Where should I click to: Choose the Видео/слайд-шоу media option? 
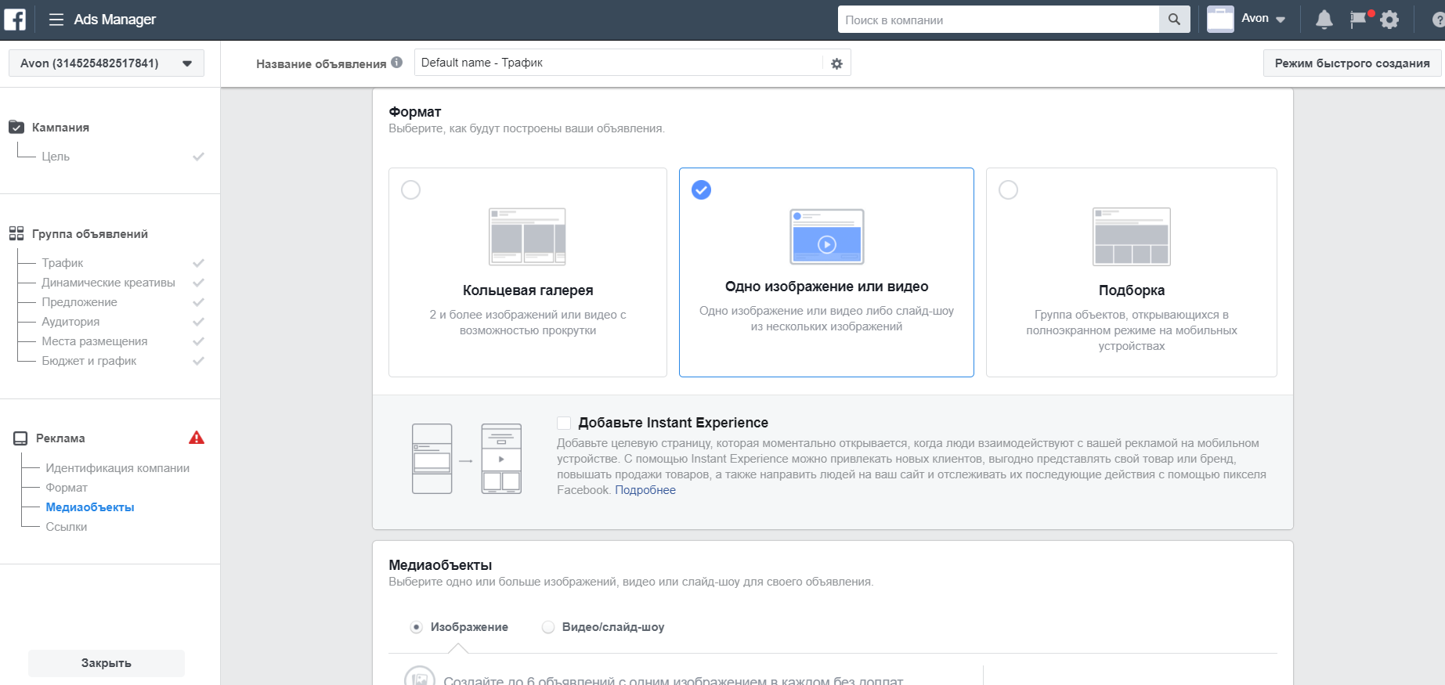click(548, 627)
